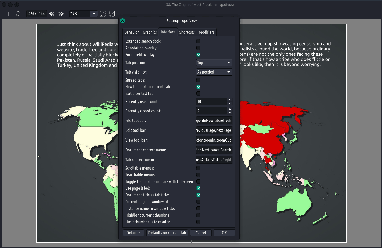
Task: Uncheck Document title as tab title
Action: point(198,195)
